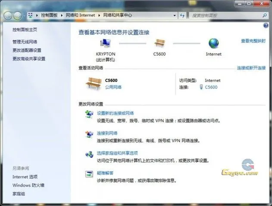This screenshot has height=206, width=272.
Task: Click the large bench icon in active networks
Action: 94,84
